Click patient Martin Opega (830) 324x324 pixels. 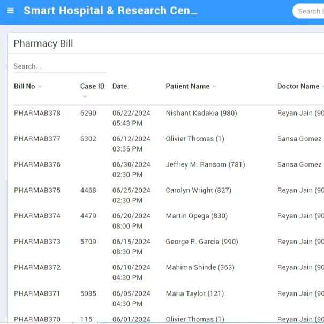point(197,216)
